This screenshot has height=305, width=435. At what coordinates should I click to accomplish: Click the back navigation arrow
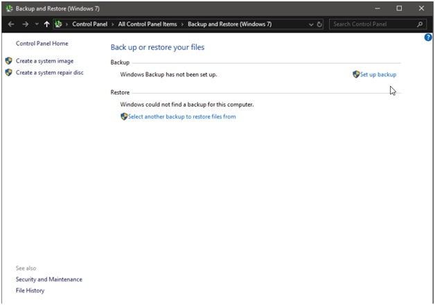tap(11, 24)
